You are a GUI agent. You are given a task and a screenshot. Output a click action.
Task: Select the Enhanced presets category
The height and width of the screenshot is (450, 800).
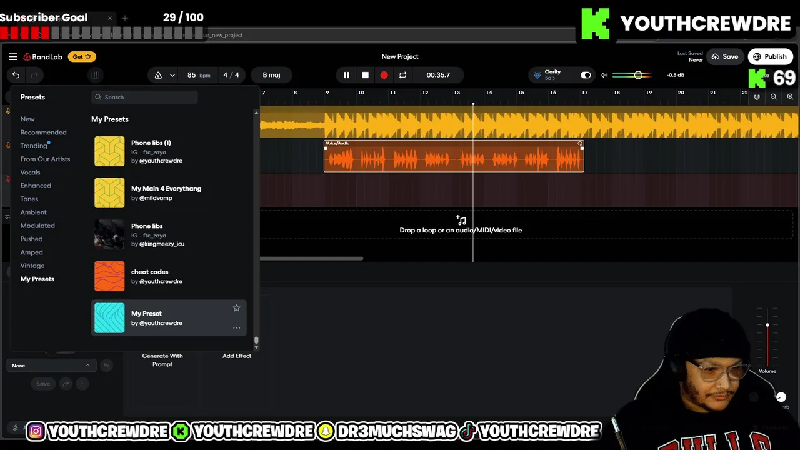[x=36, y=186]
